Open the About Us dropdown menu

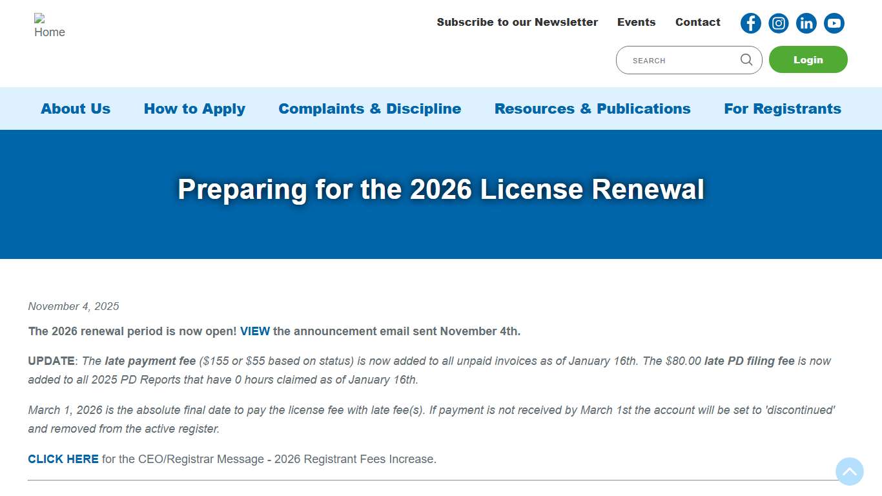[75, 108]
